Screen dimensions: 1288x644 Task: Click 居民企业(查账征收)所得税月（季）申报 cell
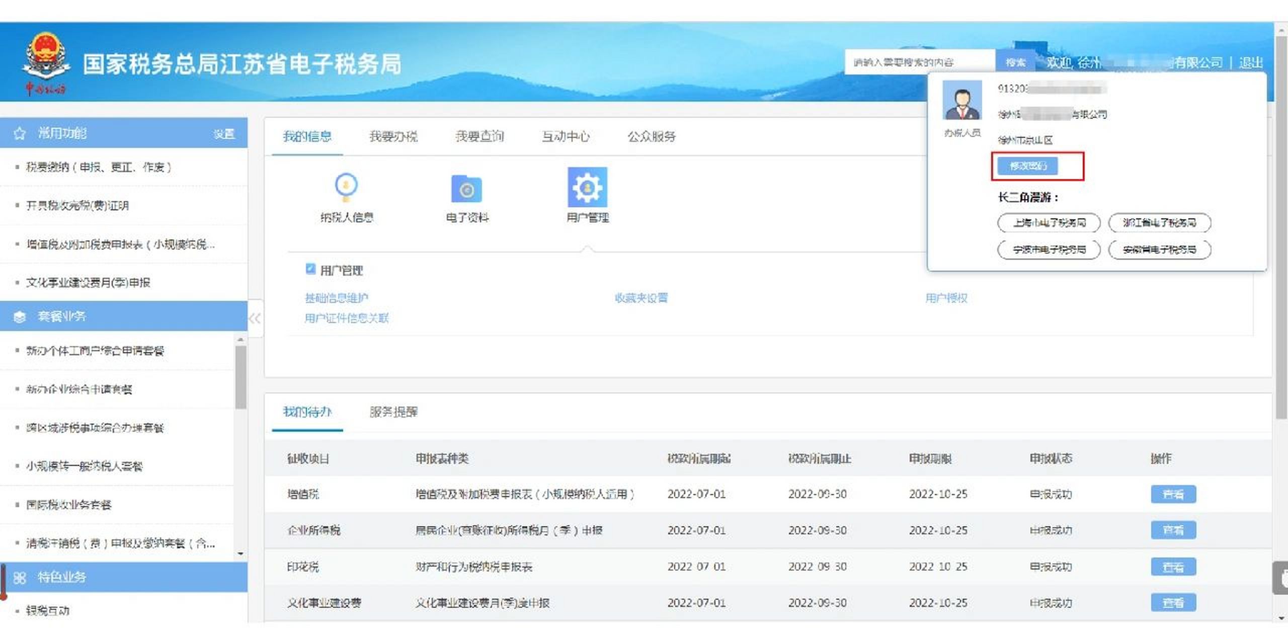point(509,530)
